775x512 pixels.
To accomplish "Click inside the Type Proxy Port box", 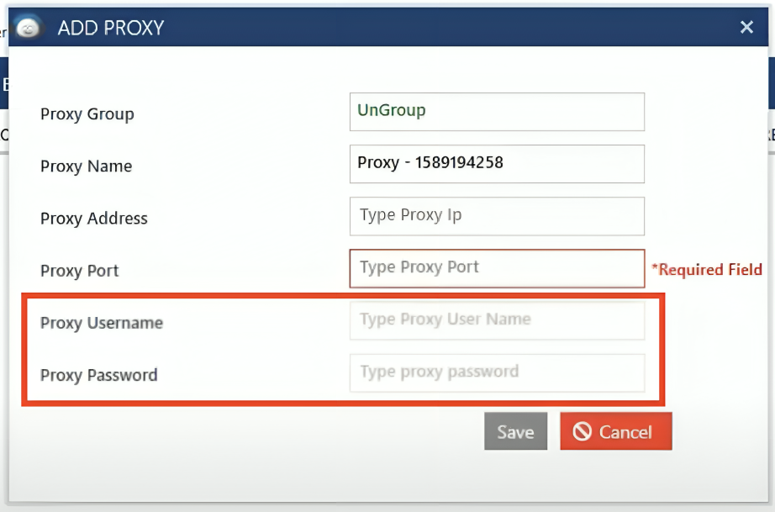I will pyautogui.click(x=497, y=268).
